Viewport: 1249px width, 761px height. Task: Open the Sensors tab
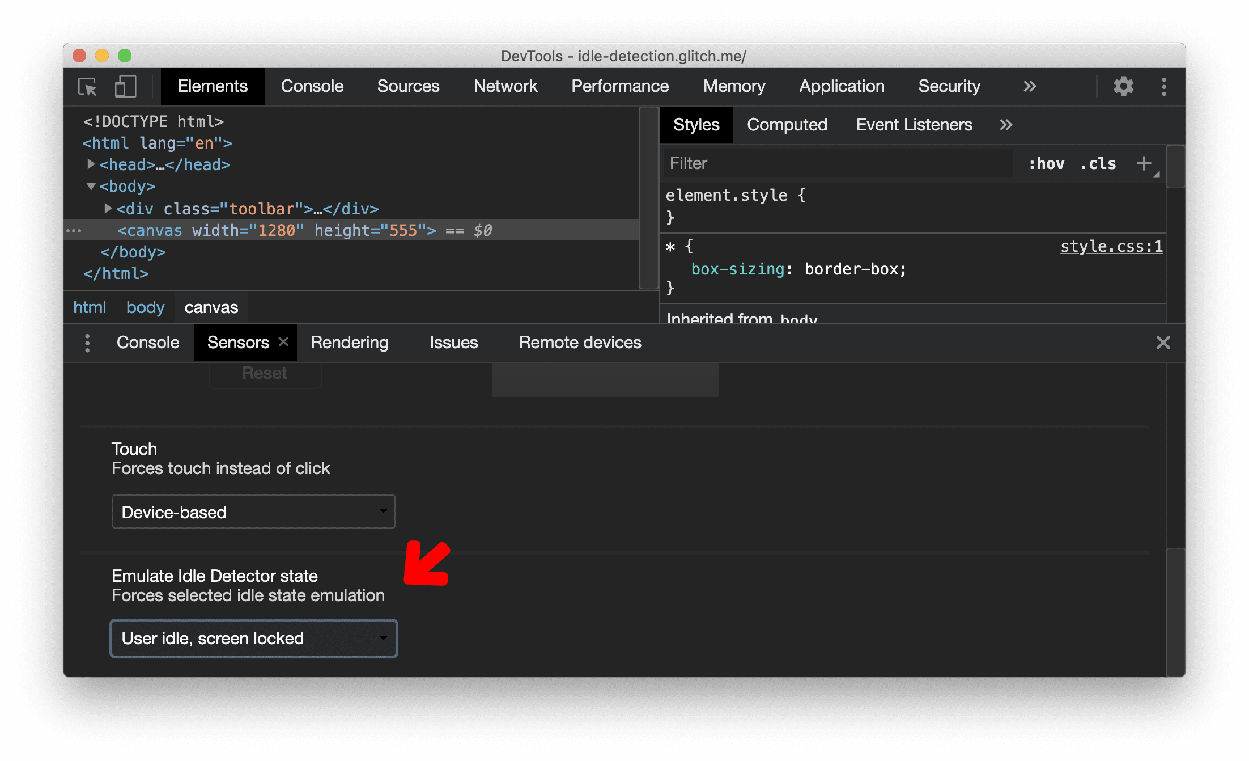[x=236, y=342]
